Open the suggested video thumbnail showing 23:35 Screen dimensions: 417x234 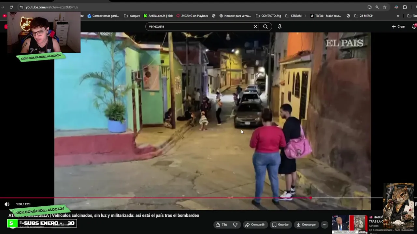coord(350,224)
